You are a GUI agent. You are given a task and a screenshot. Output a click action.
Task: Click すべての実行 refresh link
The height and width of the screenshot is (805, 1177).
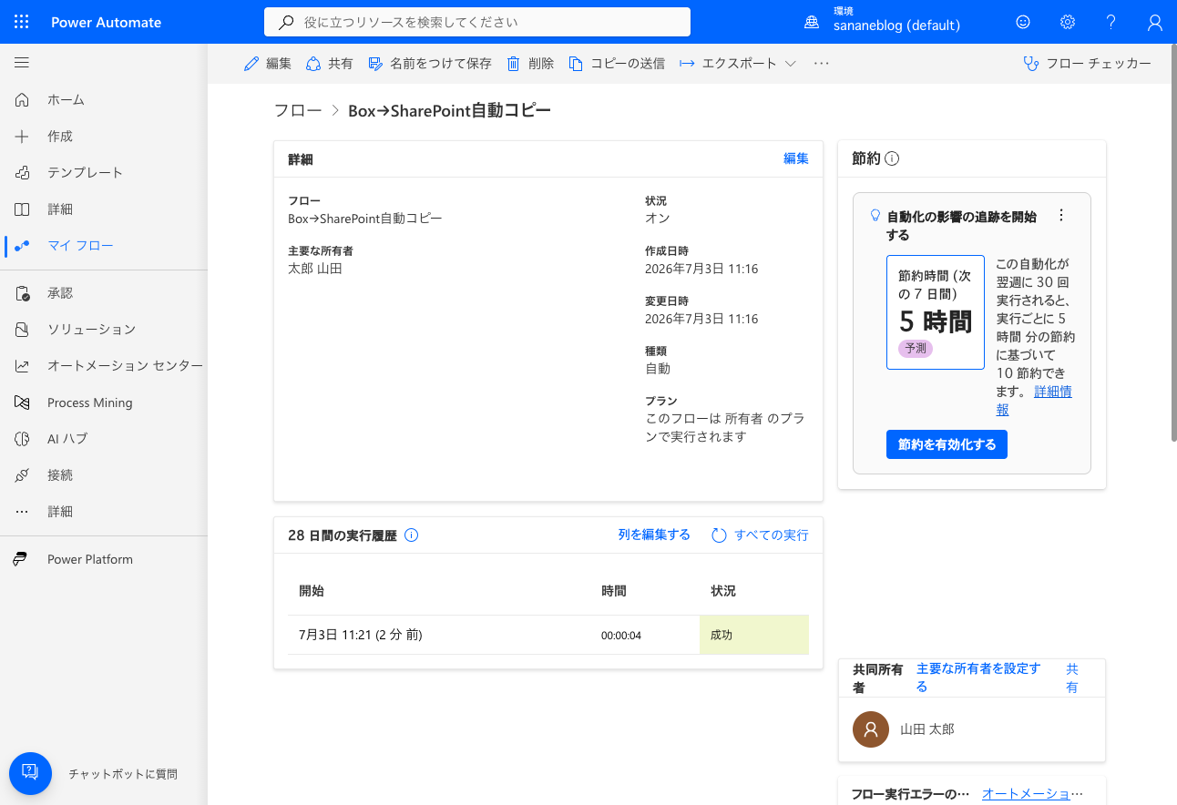[x=760, y=535]
